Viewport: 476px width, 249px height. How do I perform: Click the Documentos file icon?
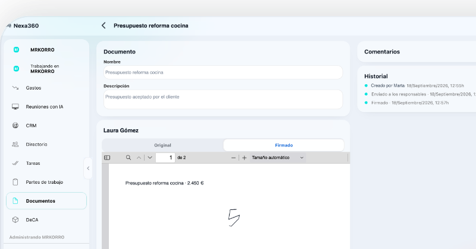[15, 200]
